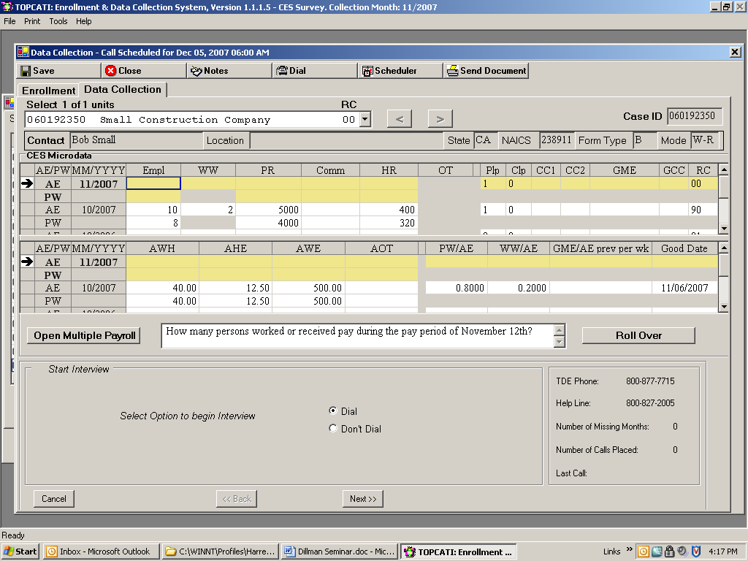Select the Dial radio option
748x561 pixels.
333,411
